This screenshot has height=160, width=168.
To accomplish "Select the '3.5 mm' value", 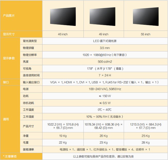I will tap(105, 48).
